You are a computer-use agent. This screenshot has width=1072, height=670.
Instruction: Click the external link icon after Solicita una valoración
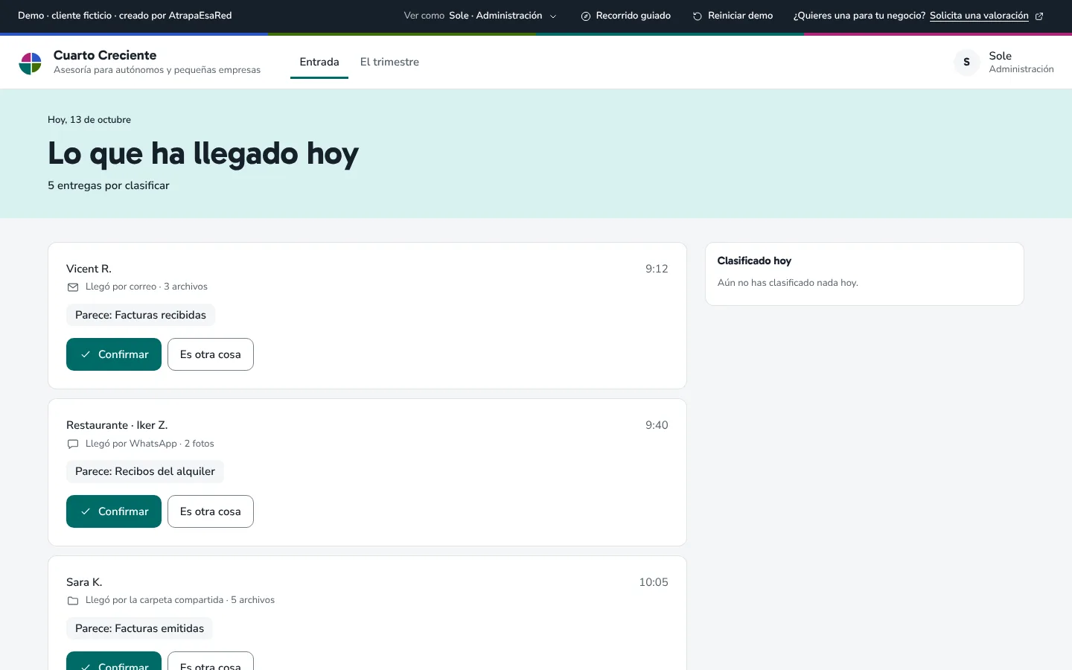click(1039, 16)
